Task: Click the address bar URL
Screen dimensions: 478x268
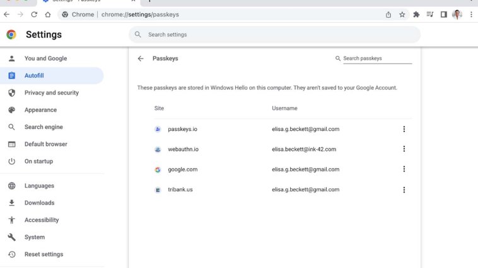Action: 140,14
